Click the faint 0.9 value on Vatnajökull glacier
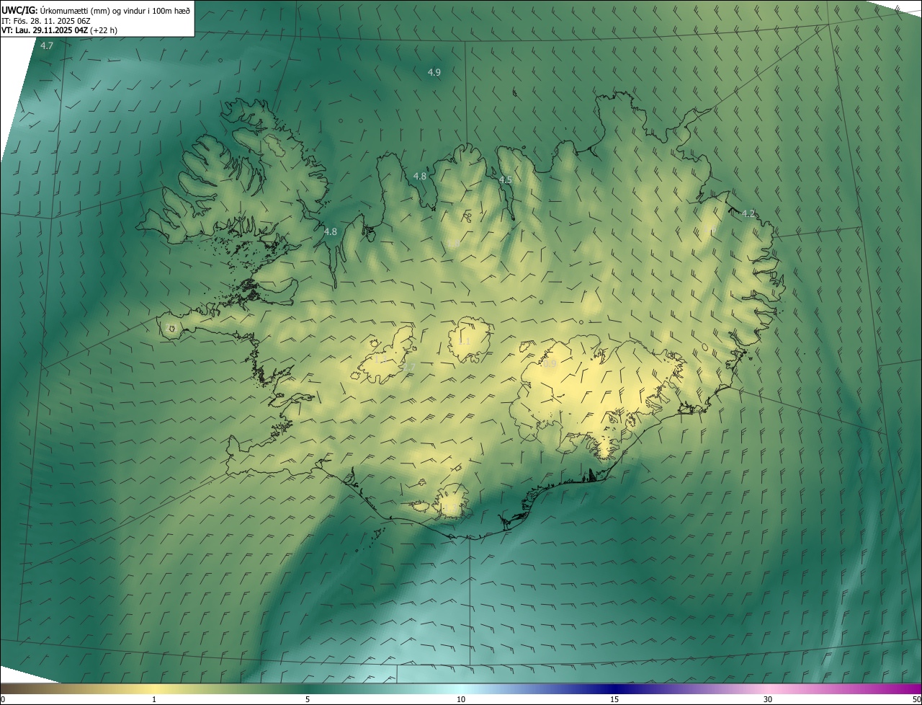This screenshot has height=705, width=922. point(550,365)
